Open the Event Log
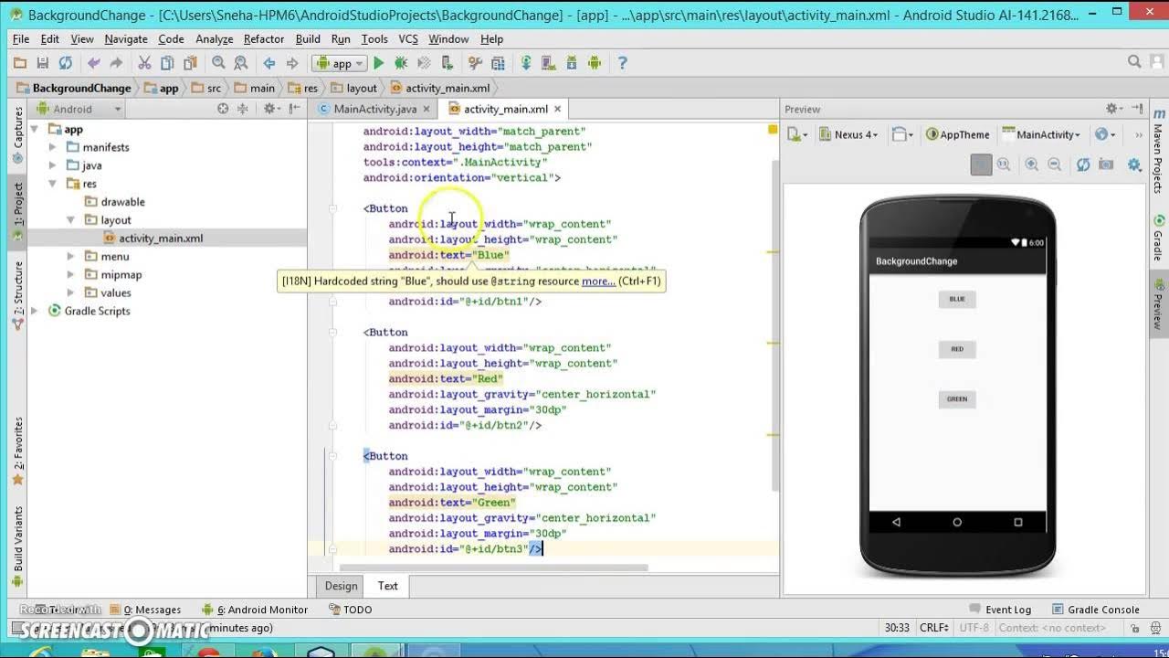This screenshot has height=658, width=1169. [x=1000, y=610]
